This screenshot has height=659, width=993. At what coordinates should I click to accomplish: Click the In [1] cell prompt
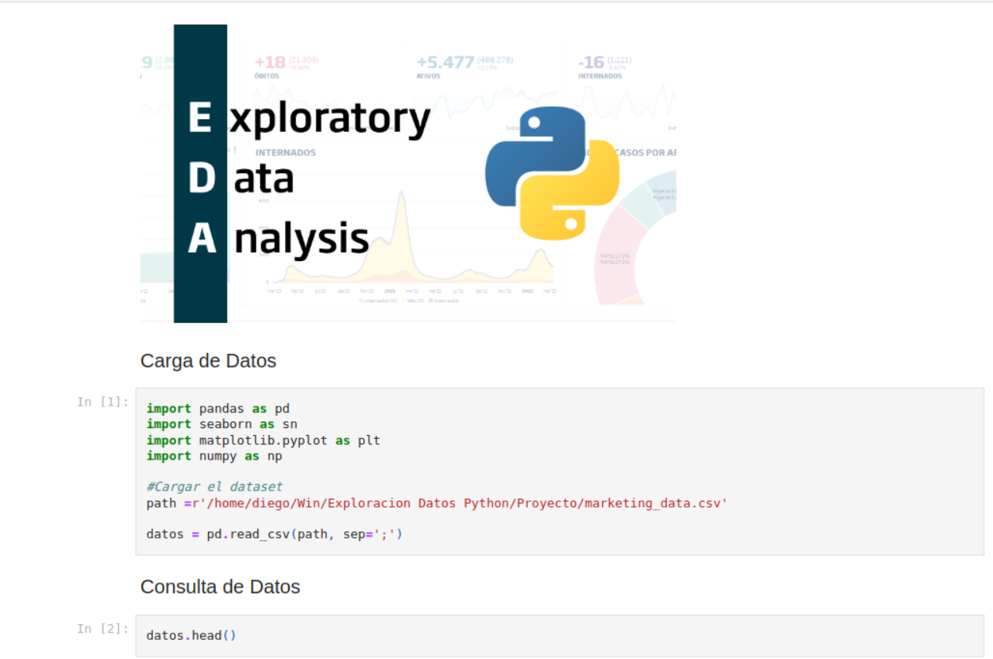click(x=103, y=401)
